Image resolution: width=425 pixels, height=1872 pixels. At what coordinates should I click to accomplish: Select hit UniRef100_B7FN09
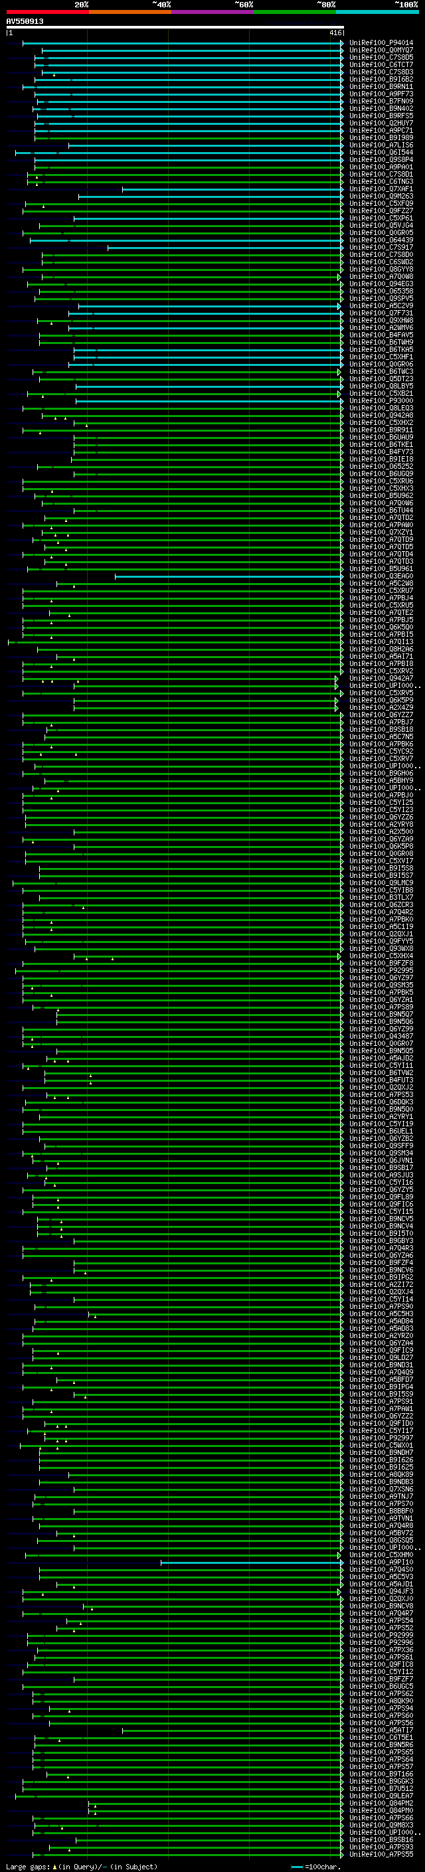point(381,101)
